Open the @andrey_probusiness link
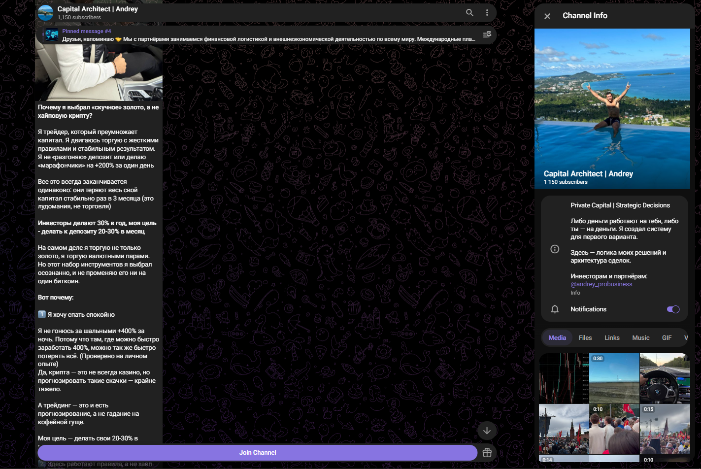The image size is (701, 469). pos(601,284)
